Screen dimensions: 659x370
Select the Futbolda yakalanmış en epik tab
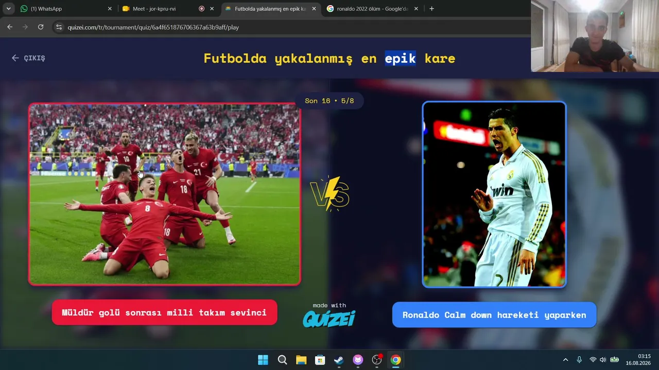pyautogui.click(x=271, y=9)
